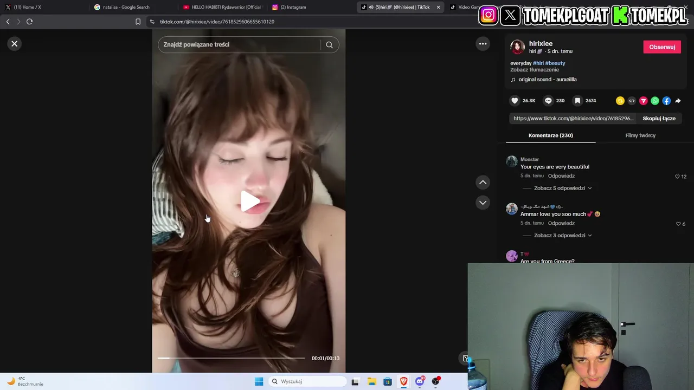Open OBS Studio from the taskbar
This screenshot has width=694, height=390.
(435, 381)
